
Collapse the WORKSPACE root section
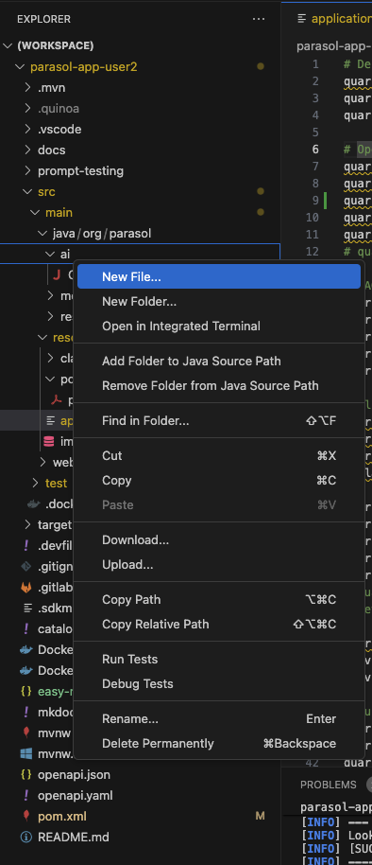pos(8,45)
